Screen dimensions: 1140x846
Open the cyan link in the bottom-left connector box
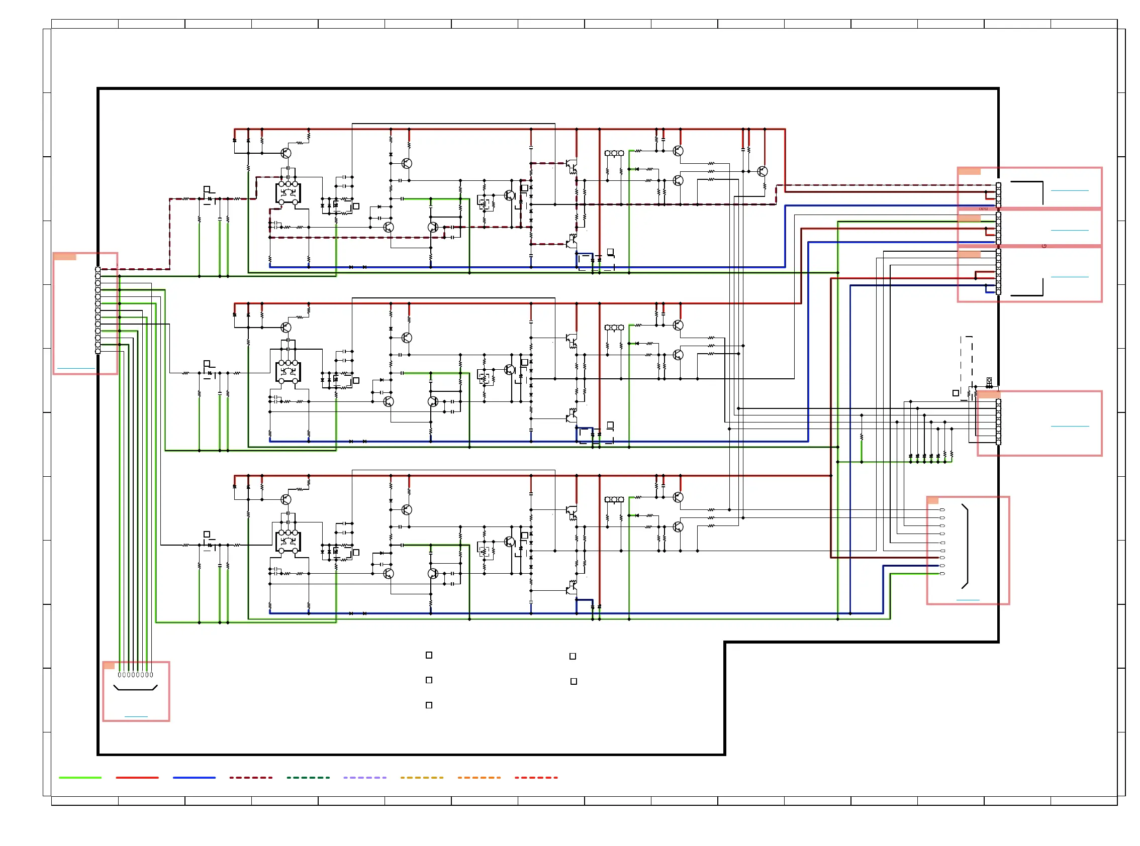136,716
